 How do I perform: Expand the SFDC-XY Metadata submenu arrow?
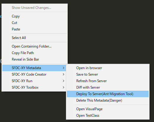coord(63,68)
